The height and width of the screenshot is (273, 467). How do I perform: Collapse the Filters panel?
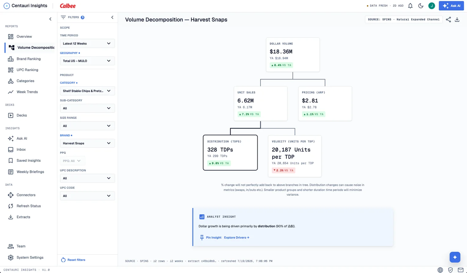[x=112, y=17]
